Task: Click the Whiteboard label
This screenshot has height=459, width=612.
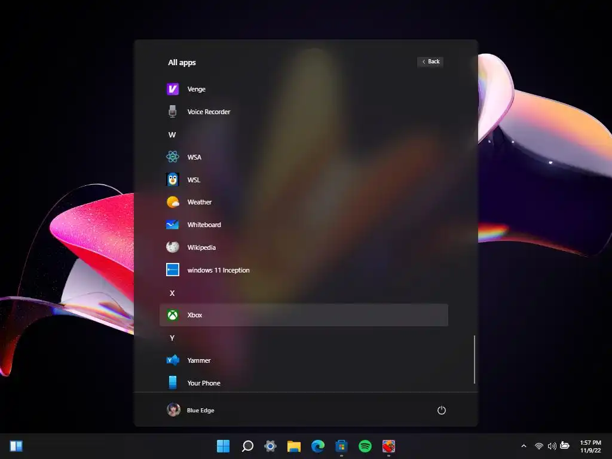Action: pyautogui.click(x=204, y=225)
